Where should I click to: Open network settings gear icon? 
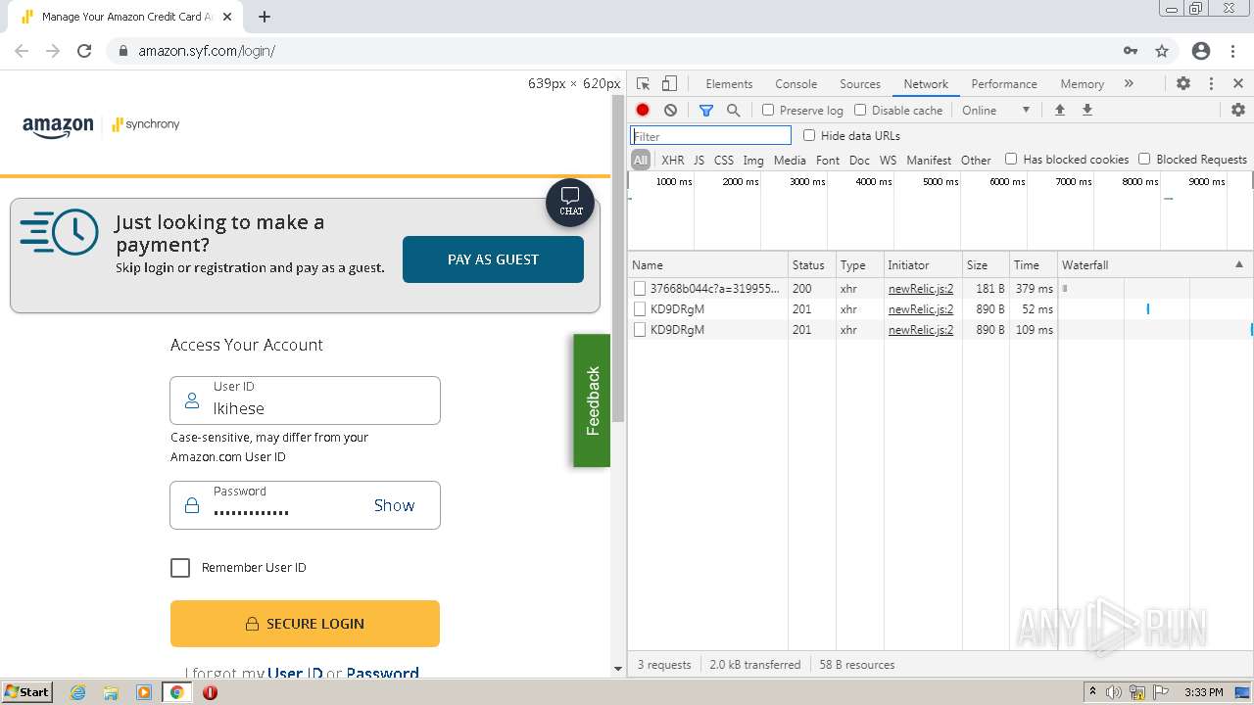coord(1238,110)
